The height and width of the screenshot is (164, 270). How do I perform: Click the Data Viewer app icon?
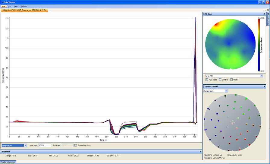pos(2,2)
